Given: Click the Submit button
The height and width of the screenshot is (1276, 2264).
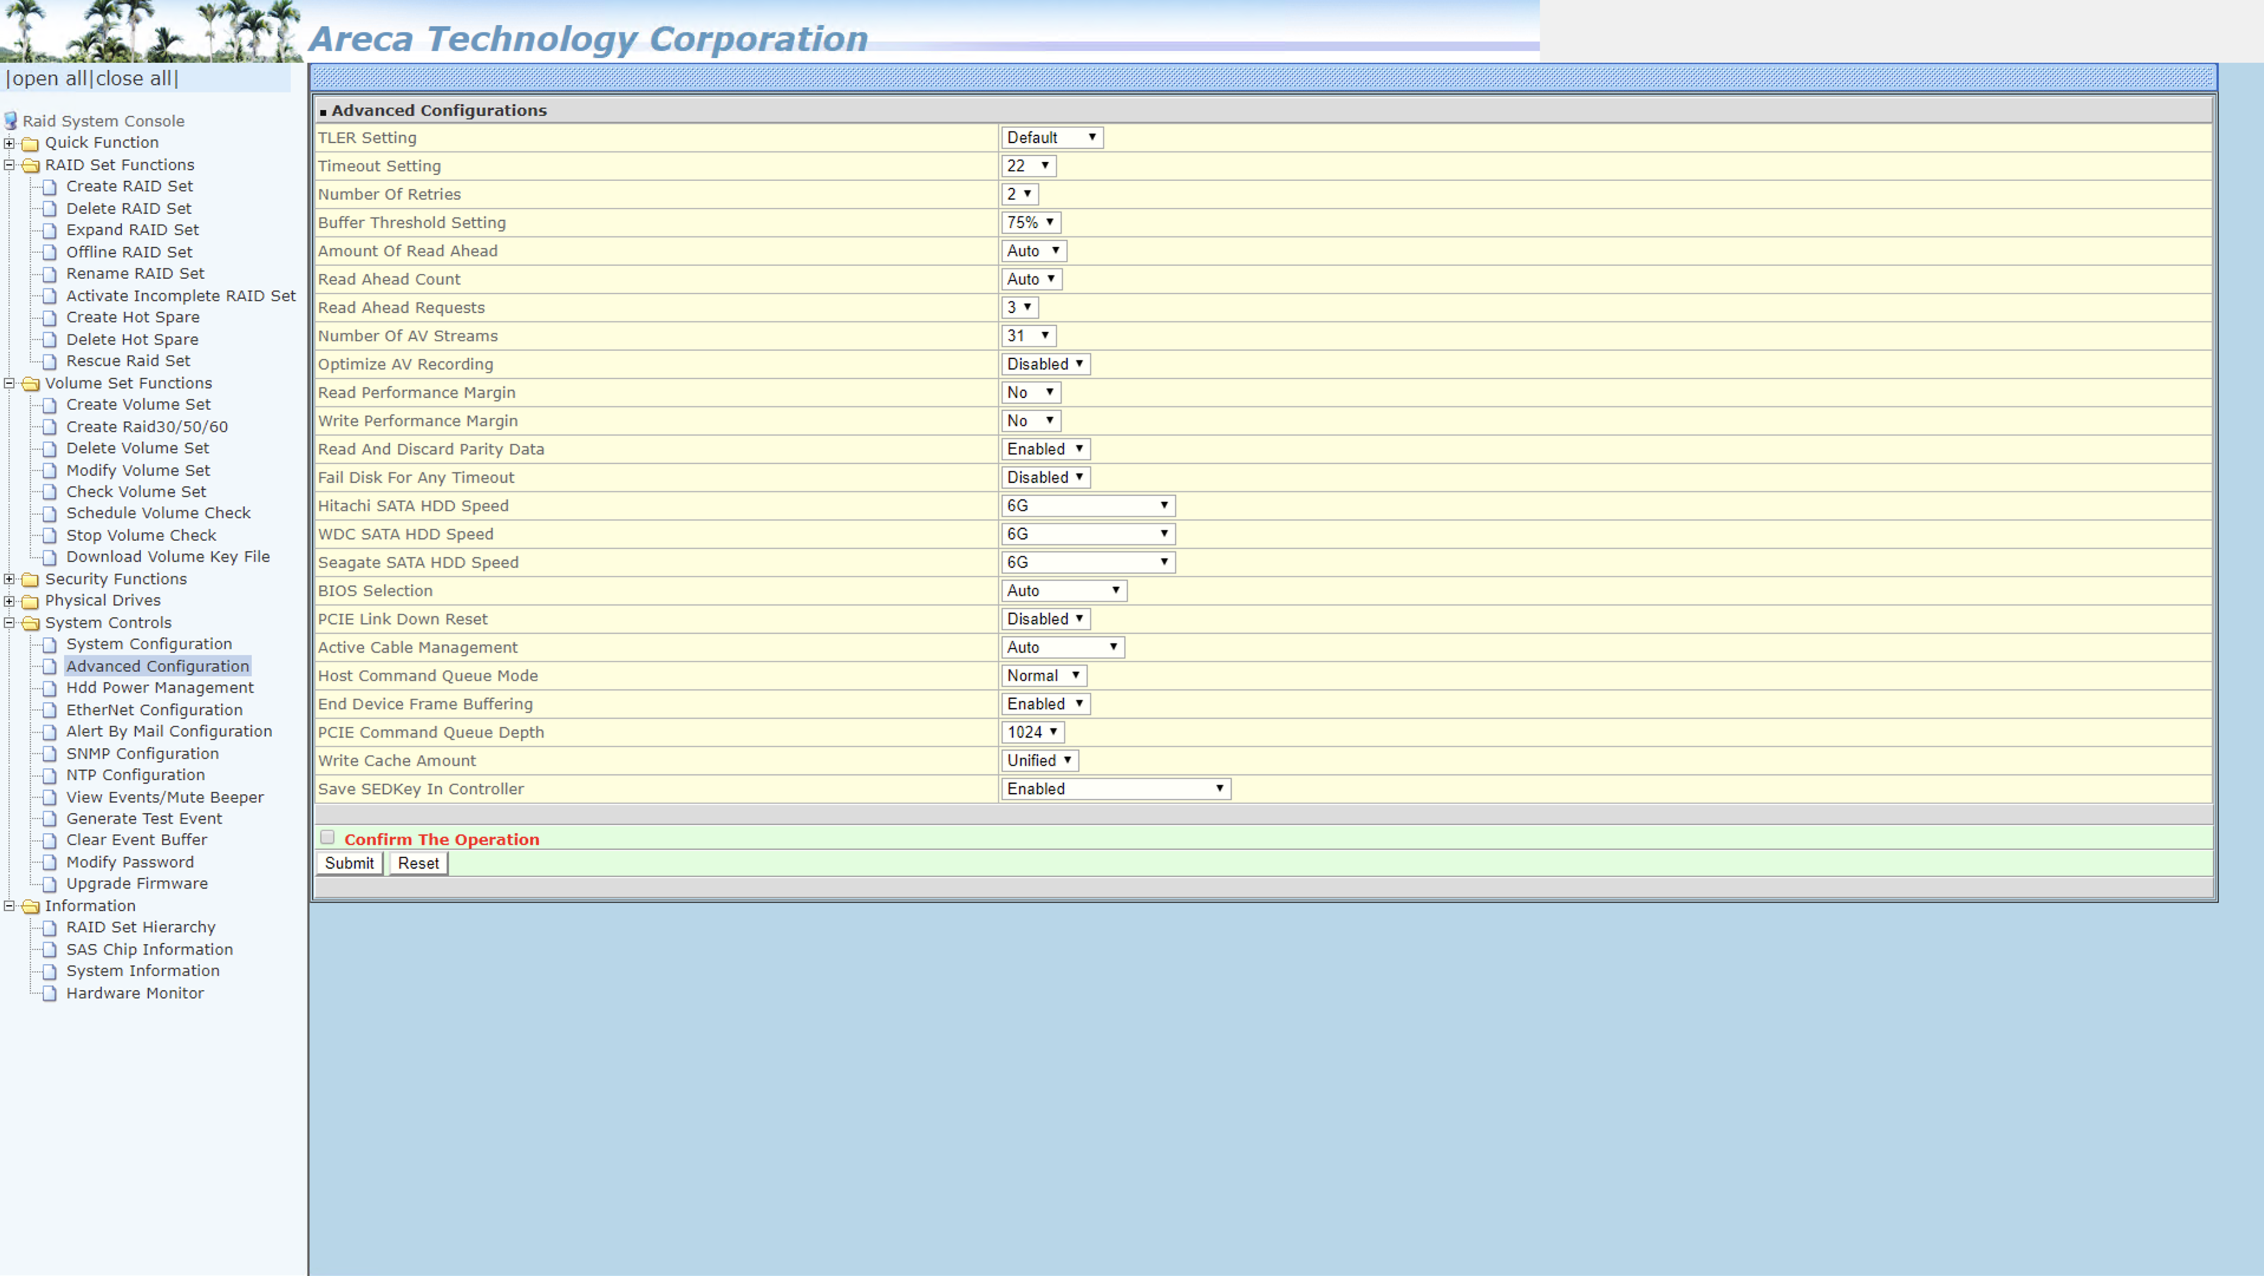Looking at the screenshot, I should [x=349, y=863].
